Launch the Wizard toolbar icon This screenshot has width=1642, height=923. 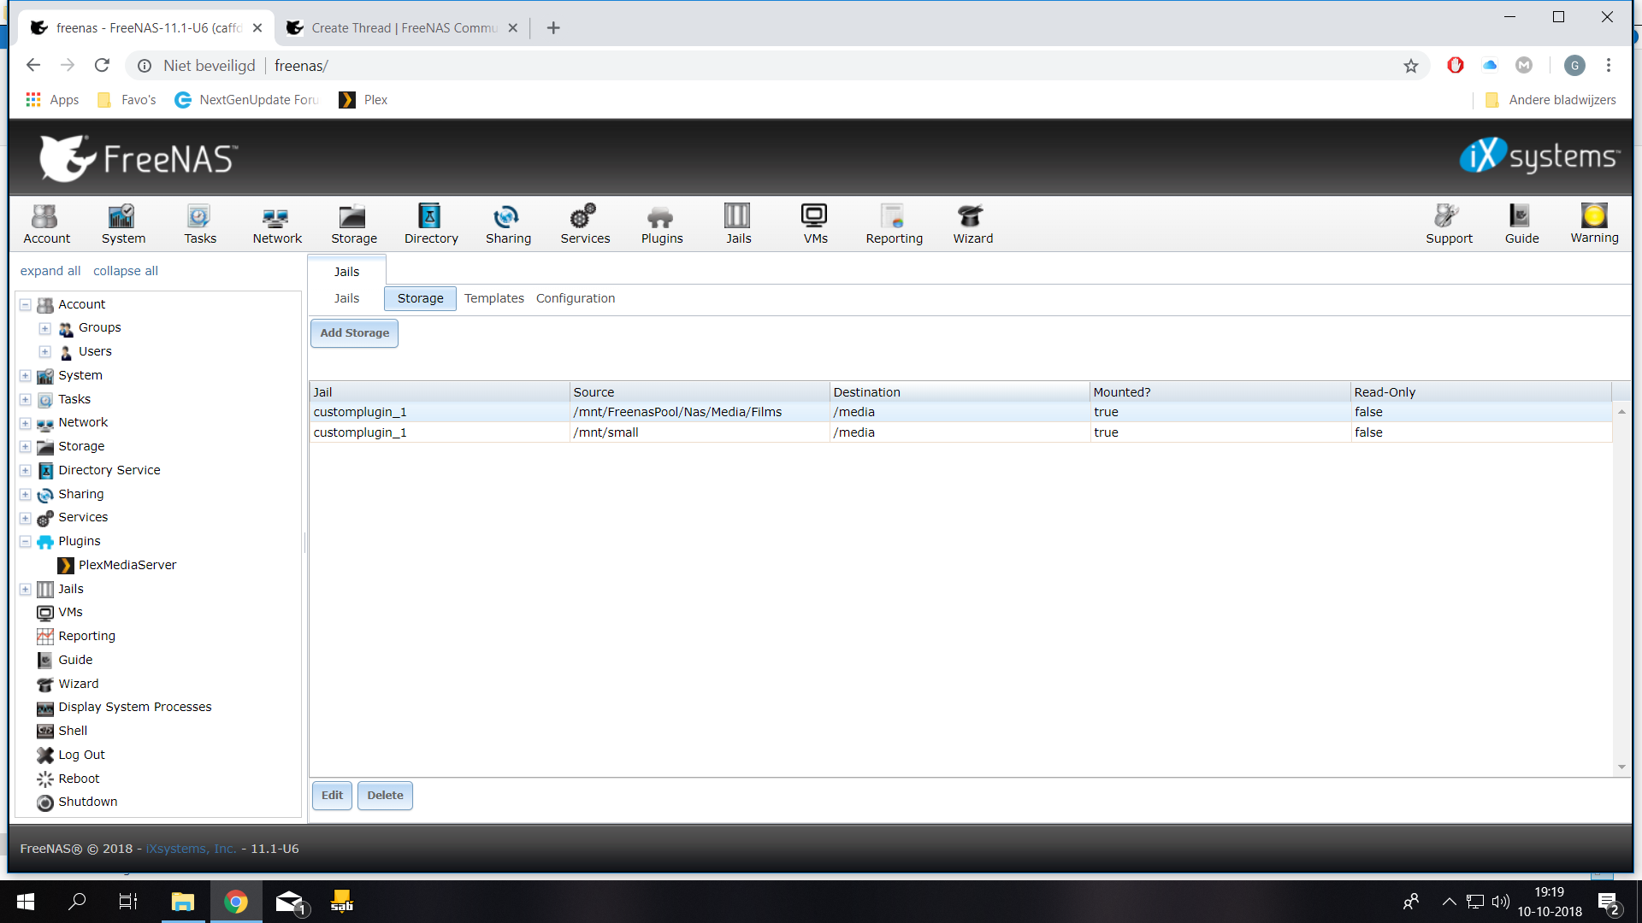(972, 224)
